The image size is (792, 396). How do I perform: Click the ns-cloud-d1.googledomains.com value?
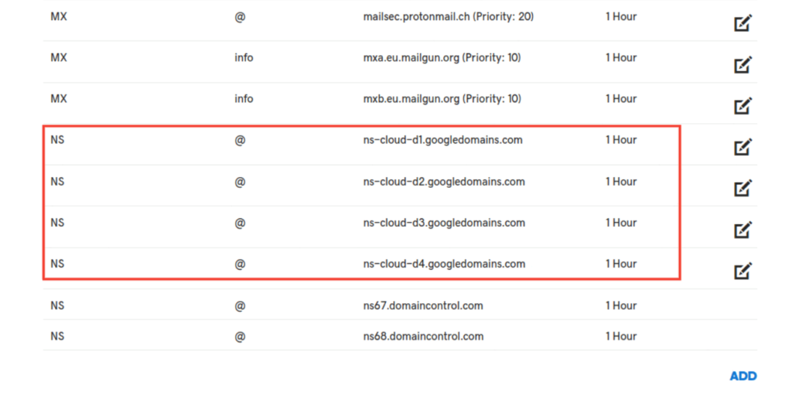coord(442,140)
